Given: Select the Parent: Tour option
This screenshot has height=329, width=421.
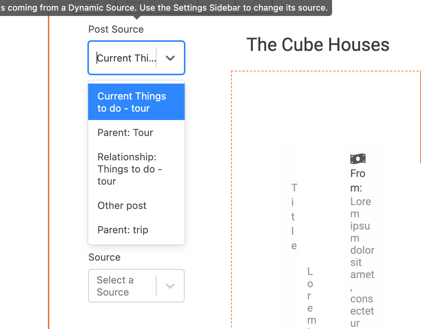Looking at the screenshot, I should click(x=136, y=133).
